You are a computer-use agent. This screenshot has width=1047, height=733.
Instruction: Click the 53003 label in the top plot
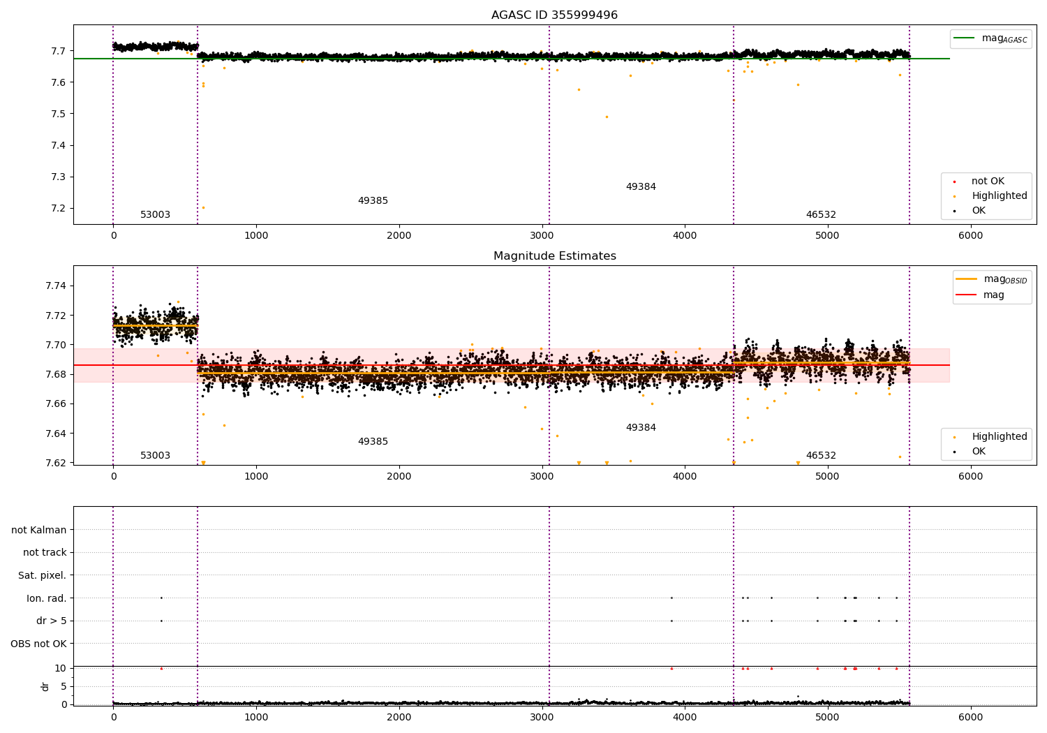click(155, 215)
